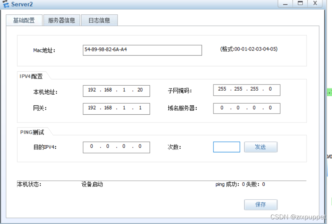Click the 域名服务器 address field
The width and height of the screenshot is (332, 224).
247,109
